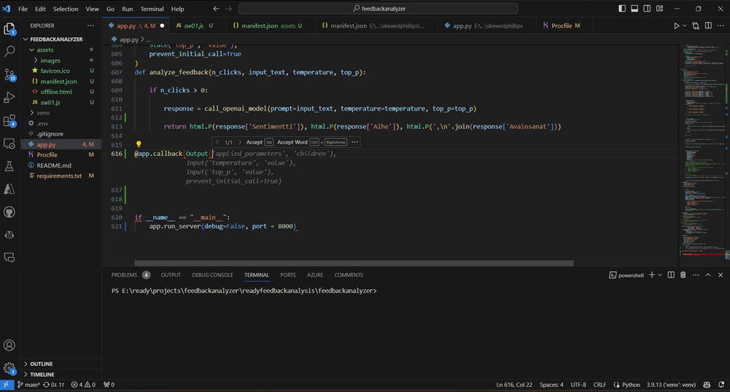Open Run and Debug view
The image size is (730, 392).
click(x=9, y=98)
